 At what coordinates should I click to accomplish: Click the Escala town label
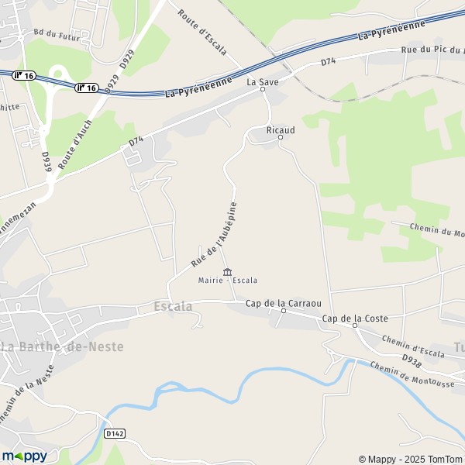pos(173,306)
